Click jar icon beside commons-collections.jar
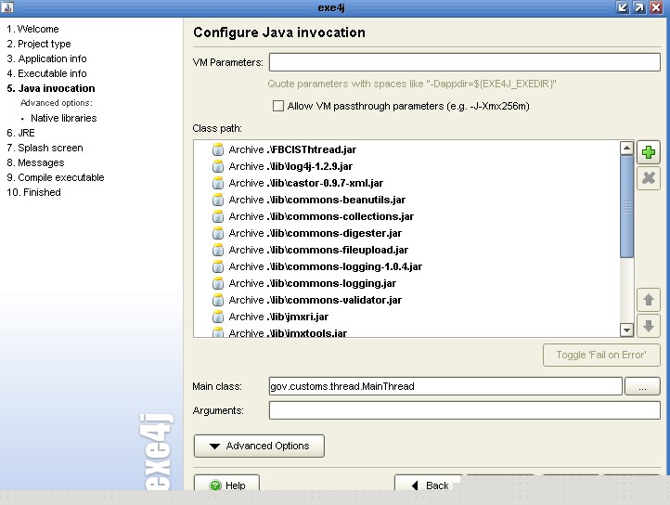The height and width of the screenshot is (505, 670). click(x=218, y=216)
